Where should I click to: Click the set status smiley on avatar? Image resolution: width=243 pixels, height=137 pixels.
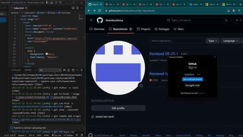coord(141,85)
